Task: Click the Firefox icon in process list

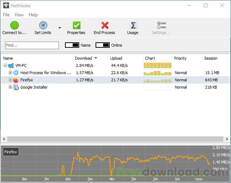Action: pyautogui.click(x=16, y=80)
